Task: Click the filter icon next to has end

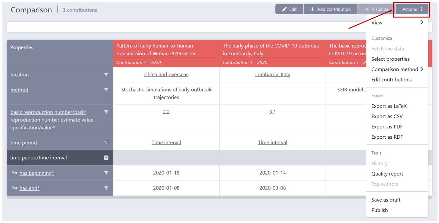Action: pyautogui.click(x=106, y=188)
